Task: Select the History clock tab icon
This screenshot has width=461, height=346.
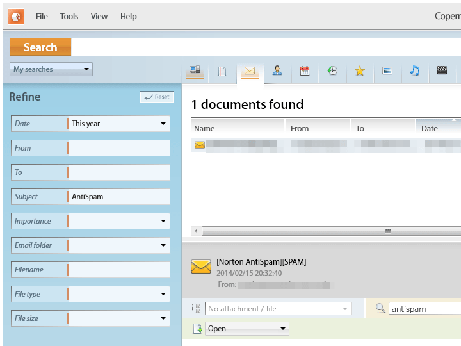Action: [332, 71]
